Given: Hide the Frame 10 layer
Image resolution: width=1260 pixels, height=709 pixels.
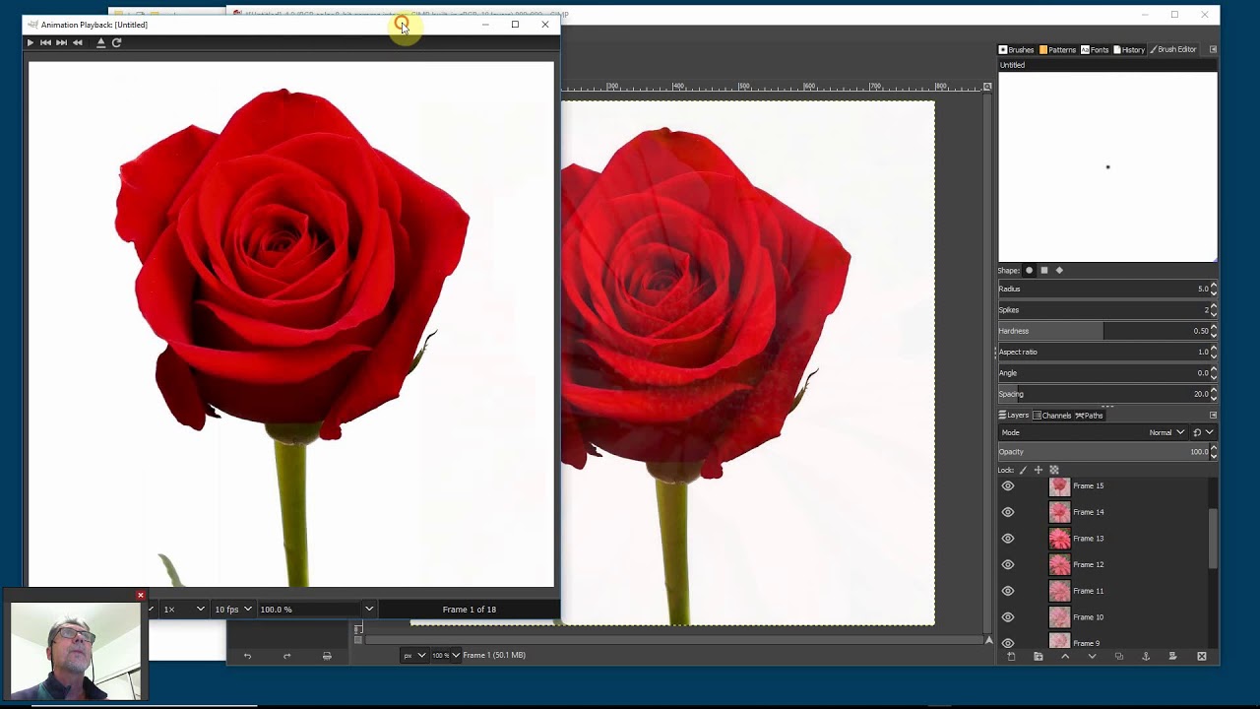Looking at the screenshot, I should point(1008,617).
